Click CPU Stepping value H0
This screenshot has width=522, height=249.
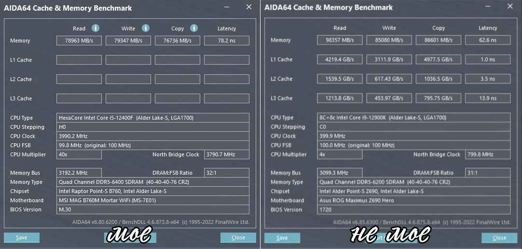(x=153, y=127)
